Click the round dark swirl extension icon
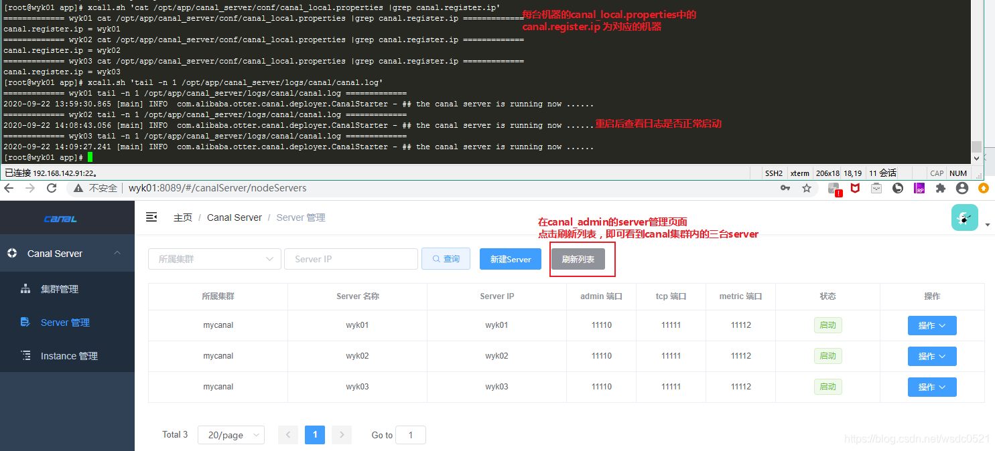The height and width of the screenshot is (451, 995). tap(898, 189)
